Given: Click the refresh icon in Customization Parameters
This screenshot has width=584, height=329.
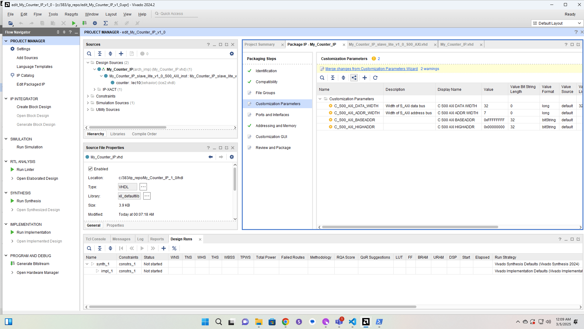Looking at the screenshot, I should tap(375, 78).
